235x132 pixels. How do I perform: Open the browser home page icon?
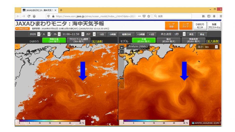click(x=34, y=16)
